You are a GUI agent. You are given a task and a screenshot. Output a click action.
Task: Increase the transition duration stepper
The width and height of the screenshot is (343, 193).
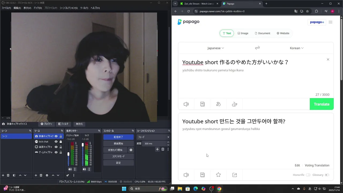168,142
